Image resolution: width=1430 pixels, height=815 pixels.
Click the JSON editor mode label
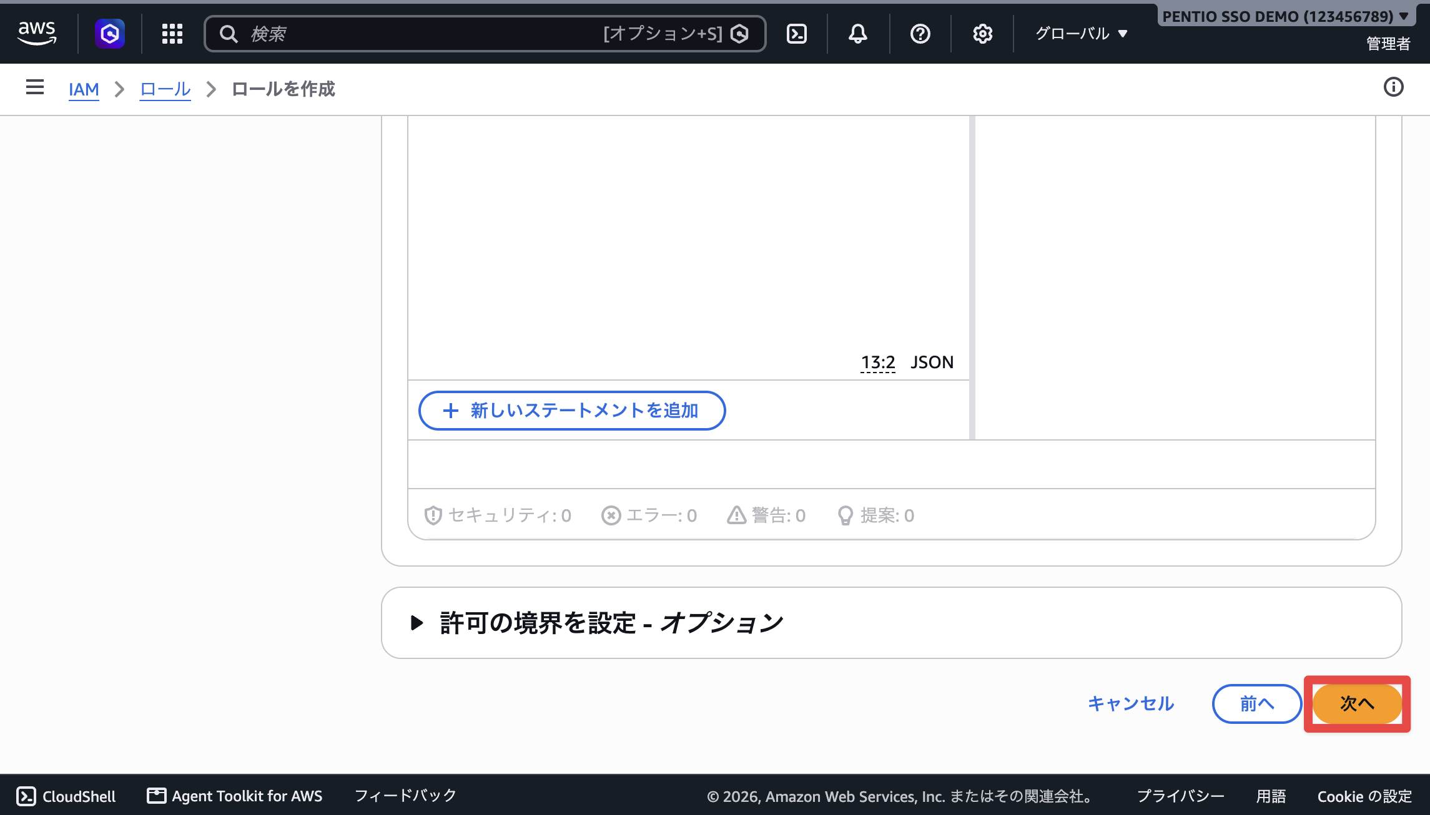pos(932,363)
